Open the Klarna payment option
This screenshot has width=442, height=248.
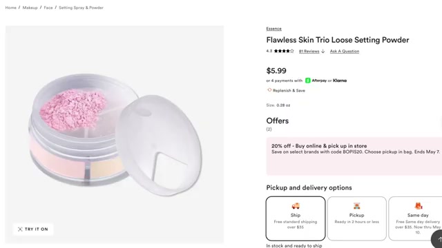click(340, 81)
